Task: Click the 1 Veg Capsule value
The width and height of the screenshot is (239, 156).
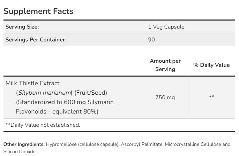Action: tap(166, 27)
